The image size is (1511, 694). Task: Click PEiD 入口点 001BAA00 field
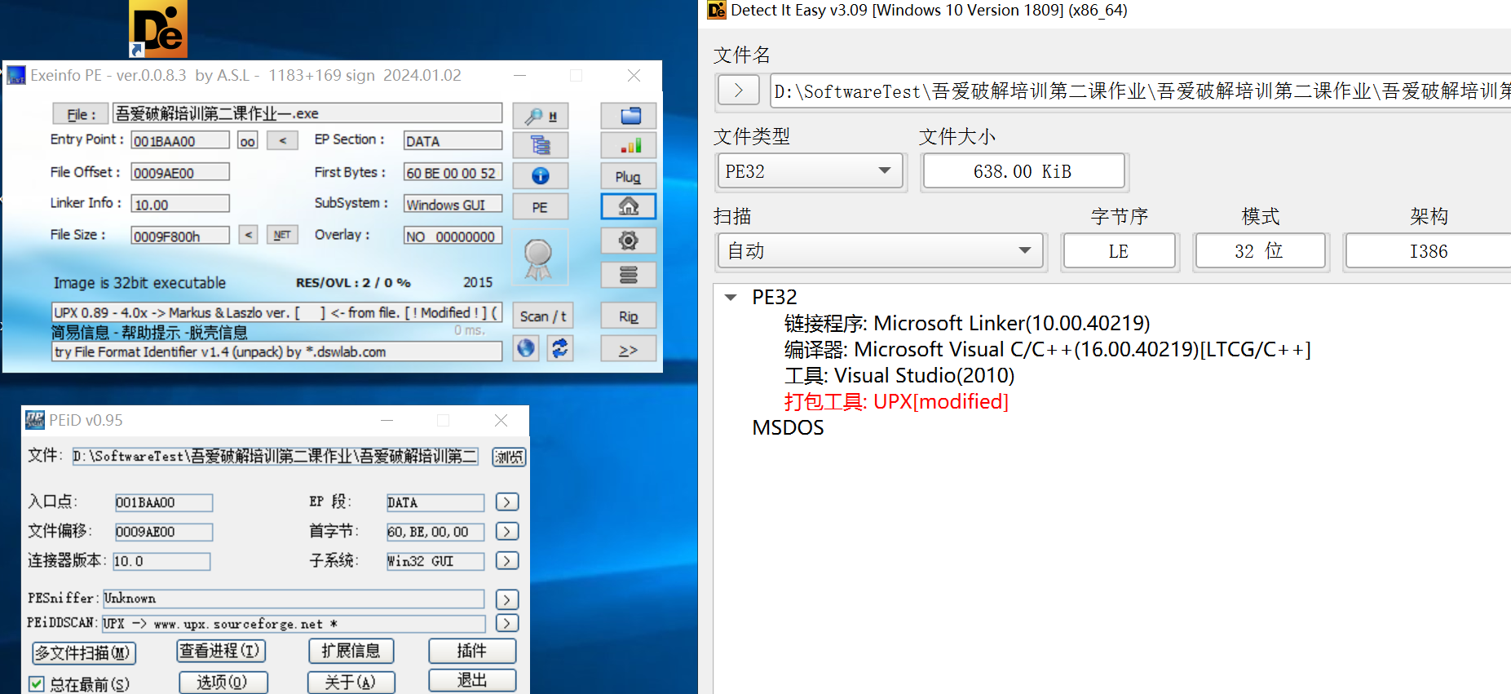coord(164,502)
